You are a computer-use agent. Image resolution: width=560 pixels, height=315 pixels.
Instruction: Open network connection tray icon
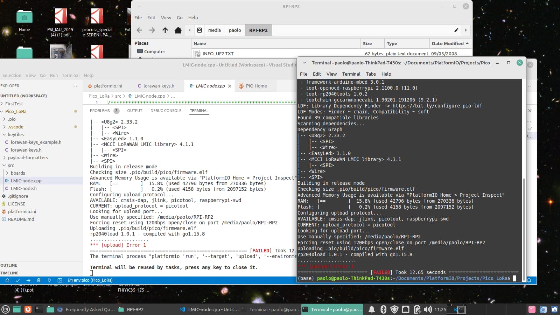click(x=406, y=309)
